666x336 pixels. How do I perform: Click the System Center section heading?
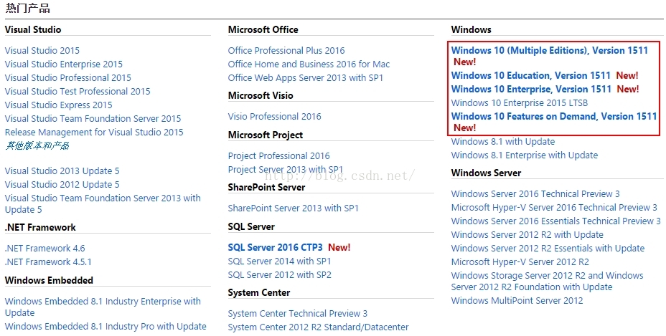[258, 293]
